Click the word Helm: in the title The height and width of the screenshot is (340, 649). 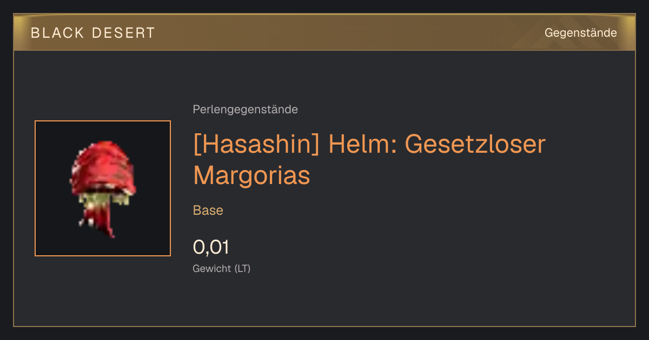pos(362,145)
